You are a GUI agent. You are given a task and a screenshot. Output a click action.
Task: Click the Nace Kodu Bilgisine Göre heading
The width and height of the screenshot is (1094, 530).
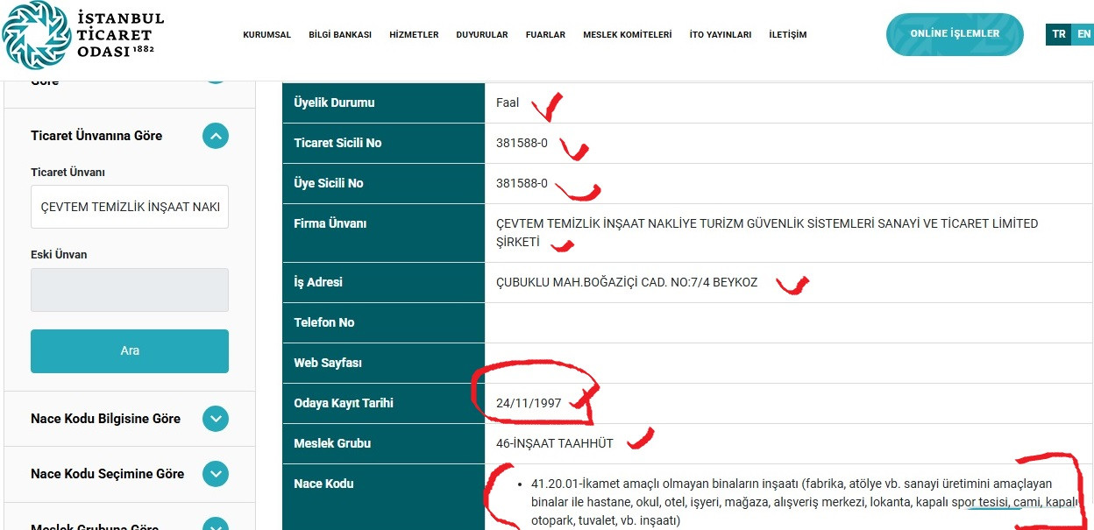(105, 419)
